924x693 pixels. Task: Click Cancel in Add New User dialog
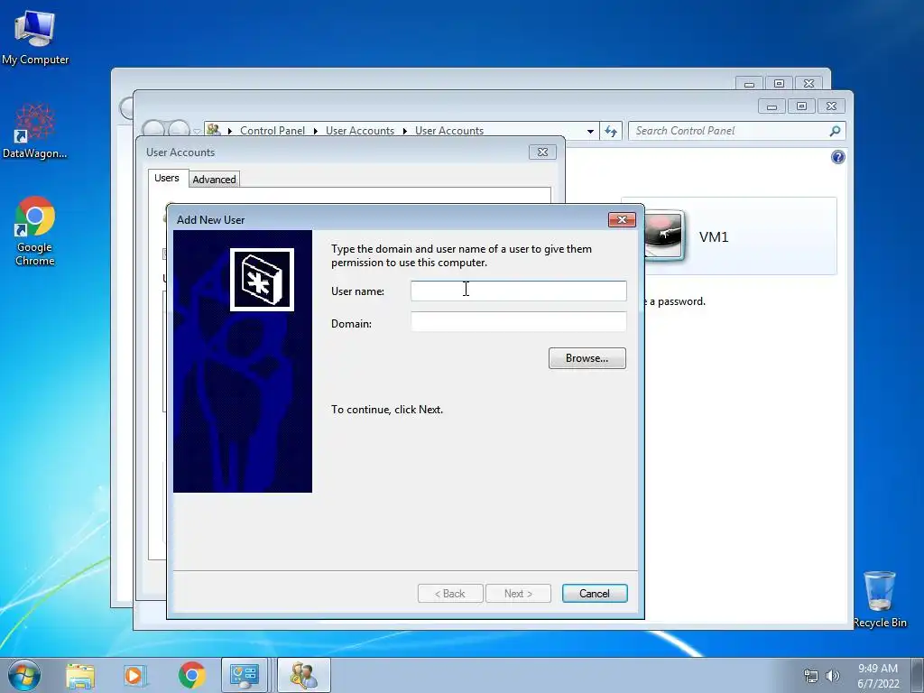point(595,594)
